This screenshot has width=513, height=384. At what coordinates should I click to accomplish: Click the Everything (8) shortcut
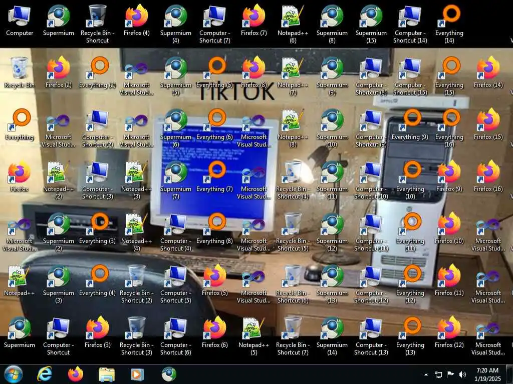click(x=214, y=229)
